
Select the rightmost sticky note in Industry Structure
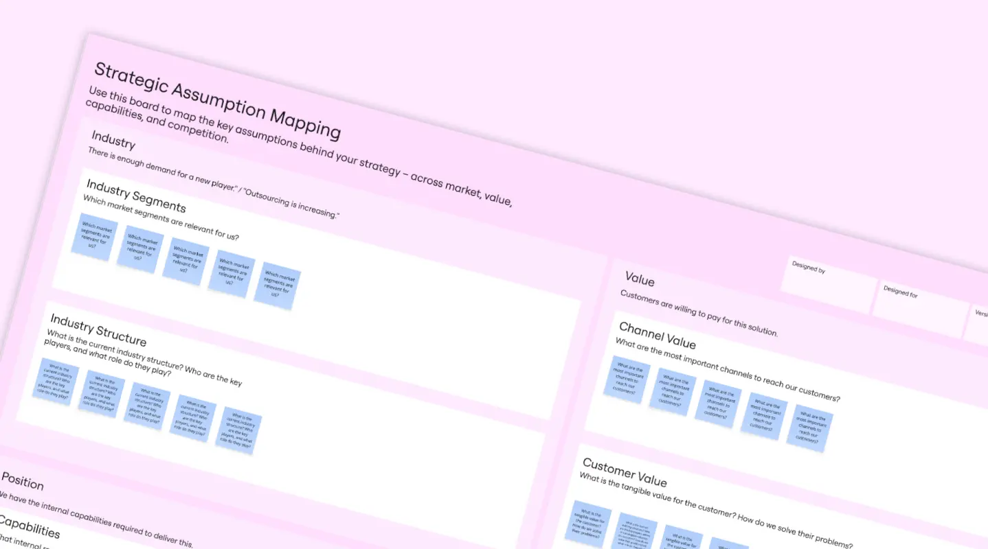pyautogui.click(x=238, y=430)
